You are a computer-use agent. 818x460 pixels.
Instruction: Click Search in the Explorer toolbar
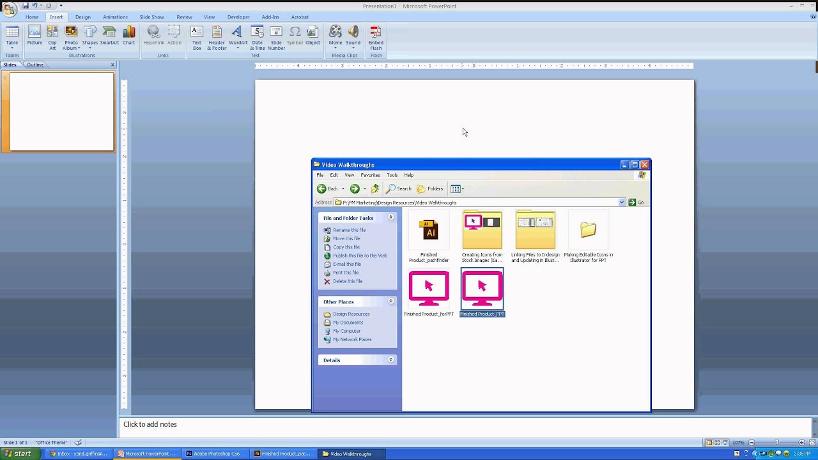point(399,188)
